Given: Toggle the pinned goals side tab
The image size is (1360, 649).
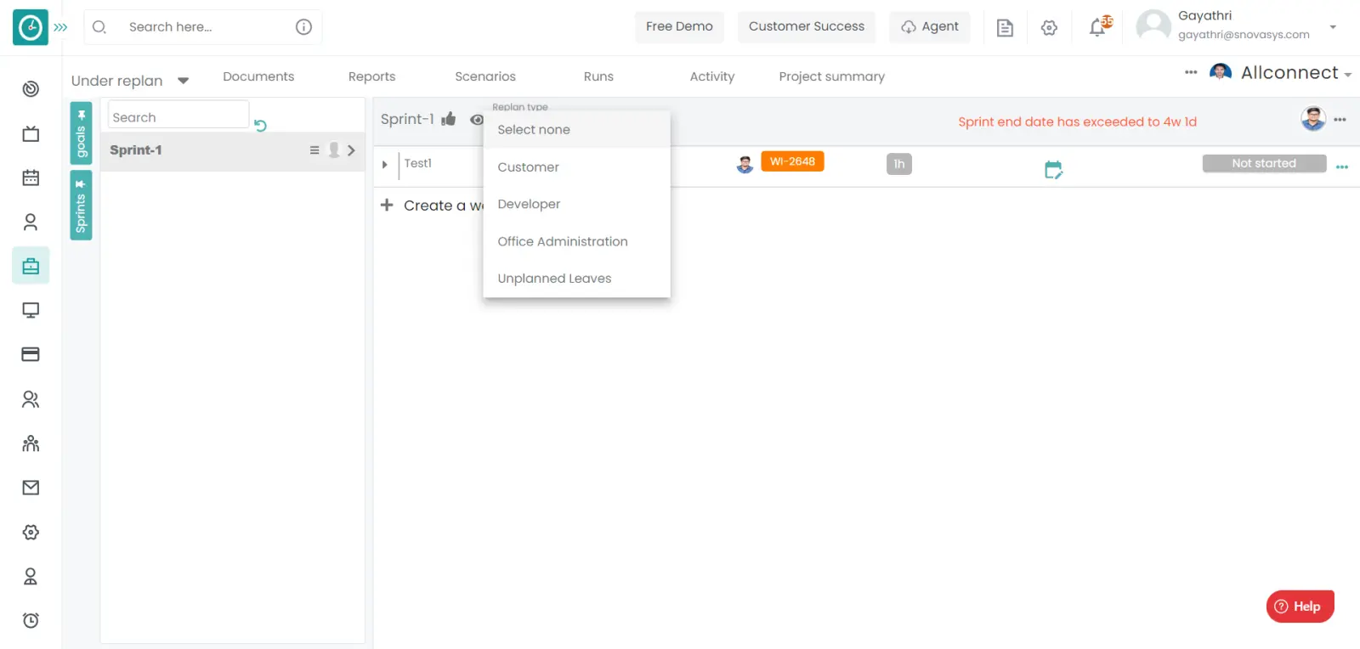Looking at the screenshot, I should pyautogui.click(x=81, y=133).
